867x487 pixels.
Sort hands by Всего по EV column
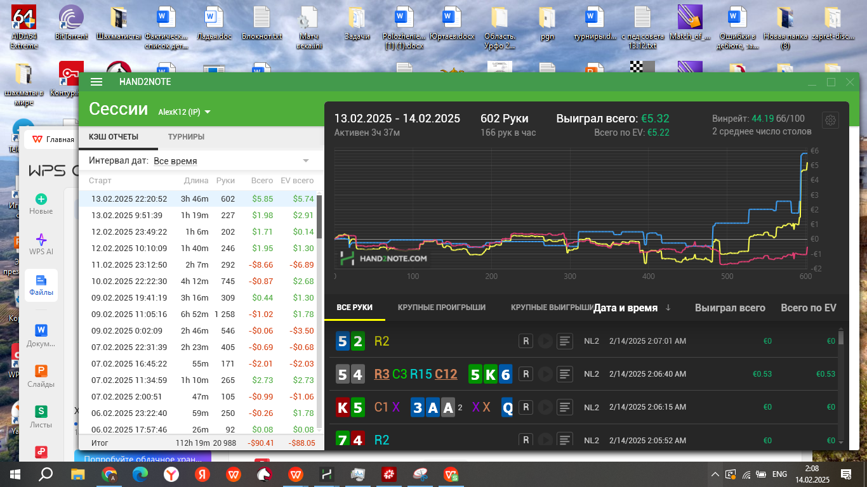tap(809, 308)
